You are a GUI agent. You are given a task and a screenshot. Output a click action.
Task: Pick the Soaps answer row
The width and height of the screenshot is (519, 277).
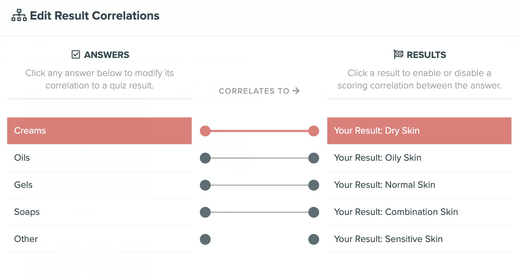pyautogui.click(x=99, y=212)
